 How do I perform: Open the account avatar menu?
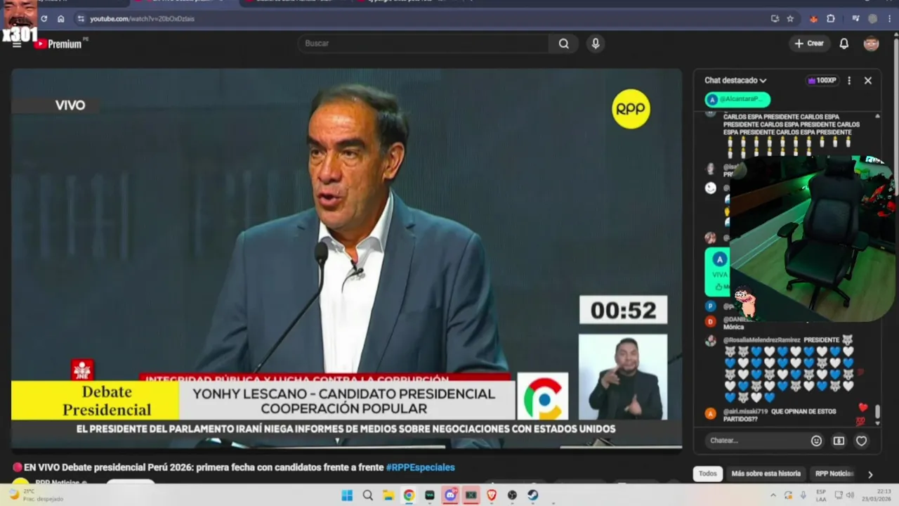pos(871,44)
